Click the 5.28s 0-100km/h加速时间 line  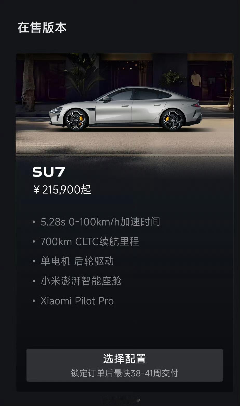[100, 222]
